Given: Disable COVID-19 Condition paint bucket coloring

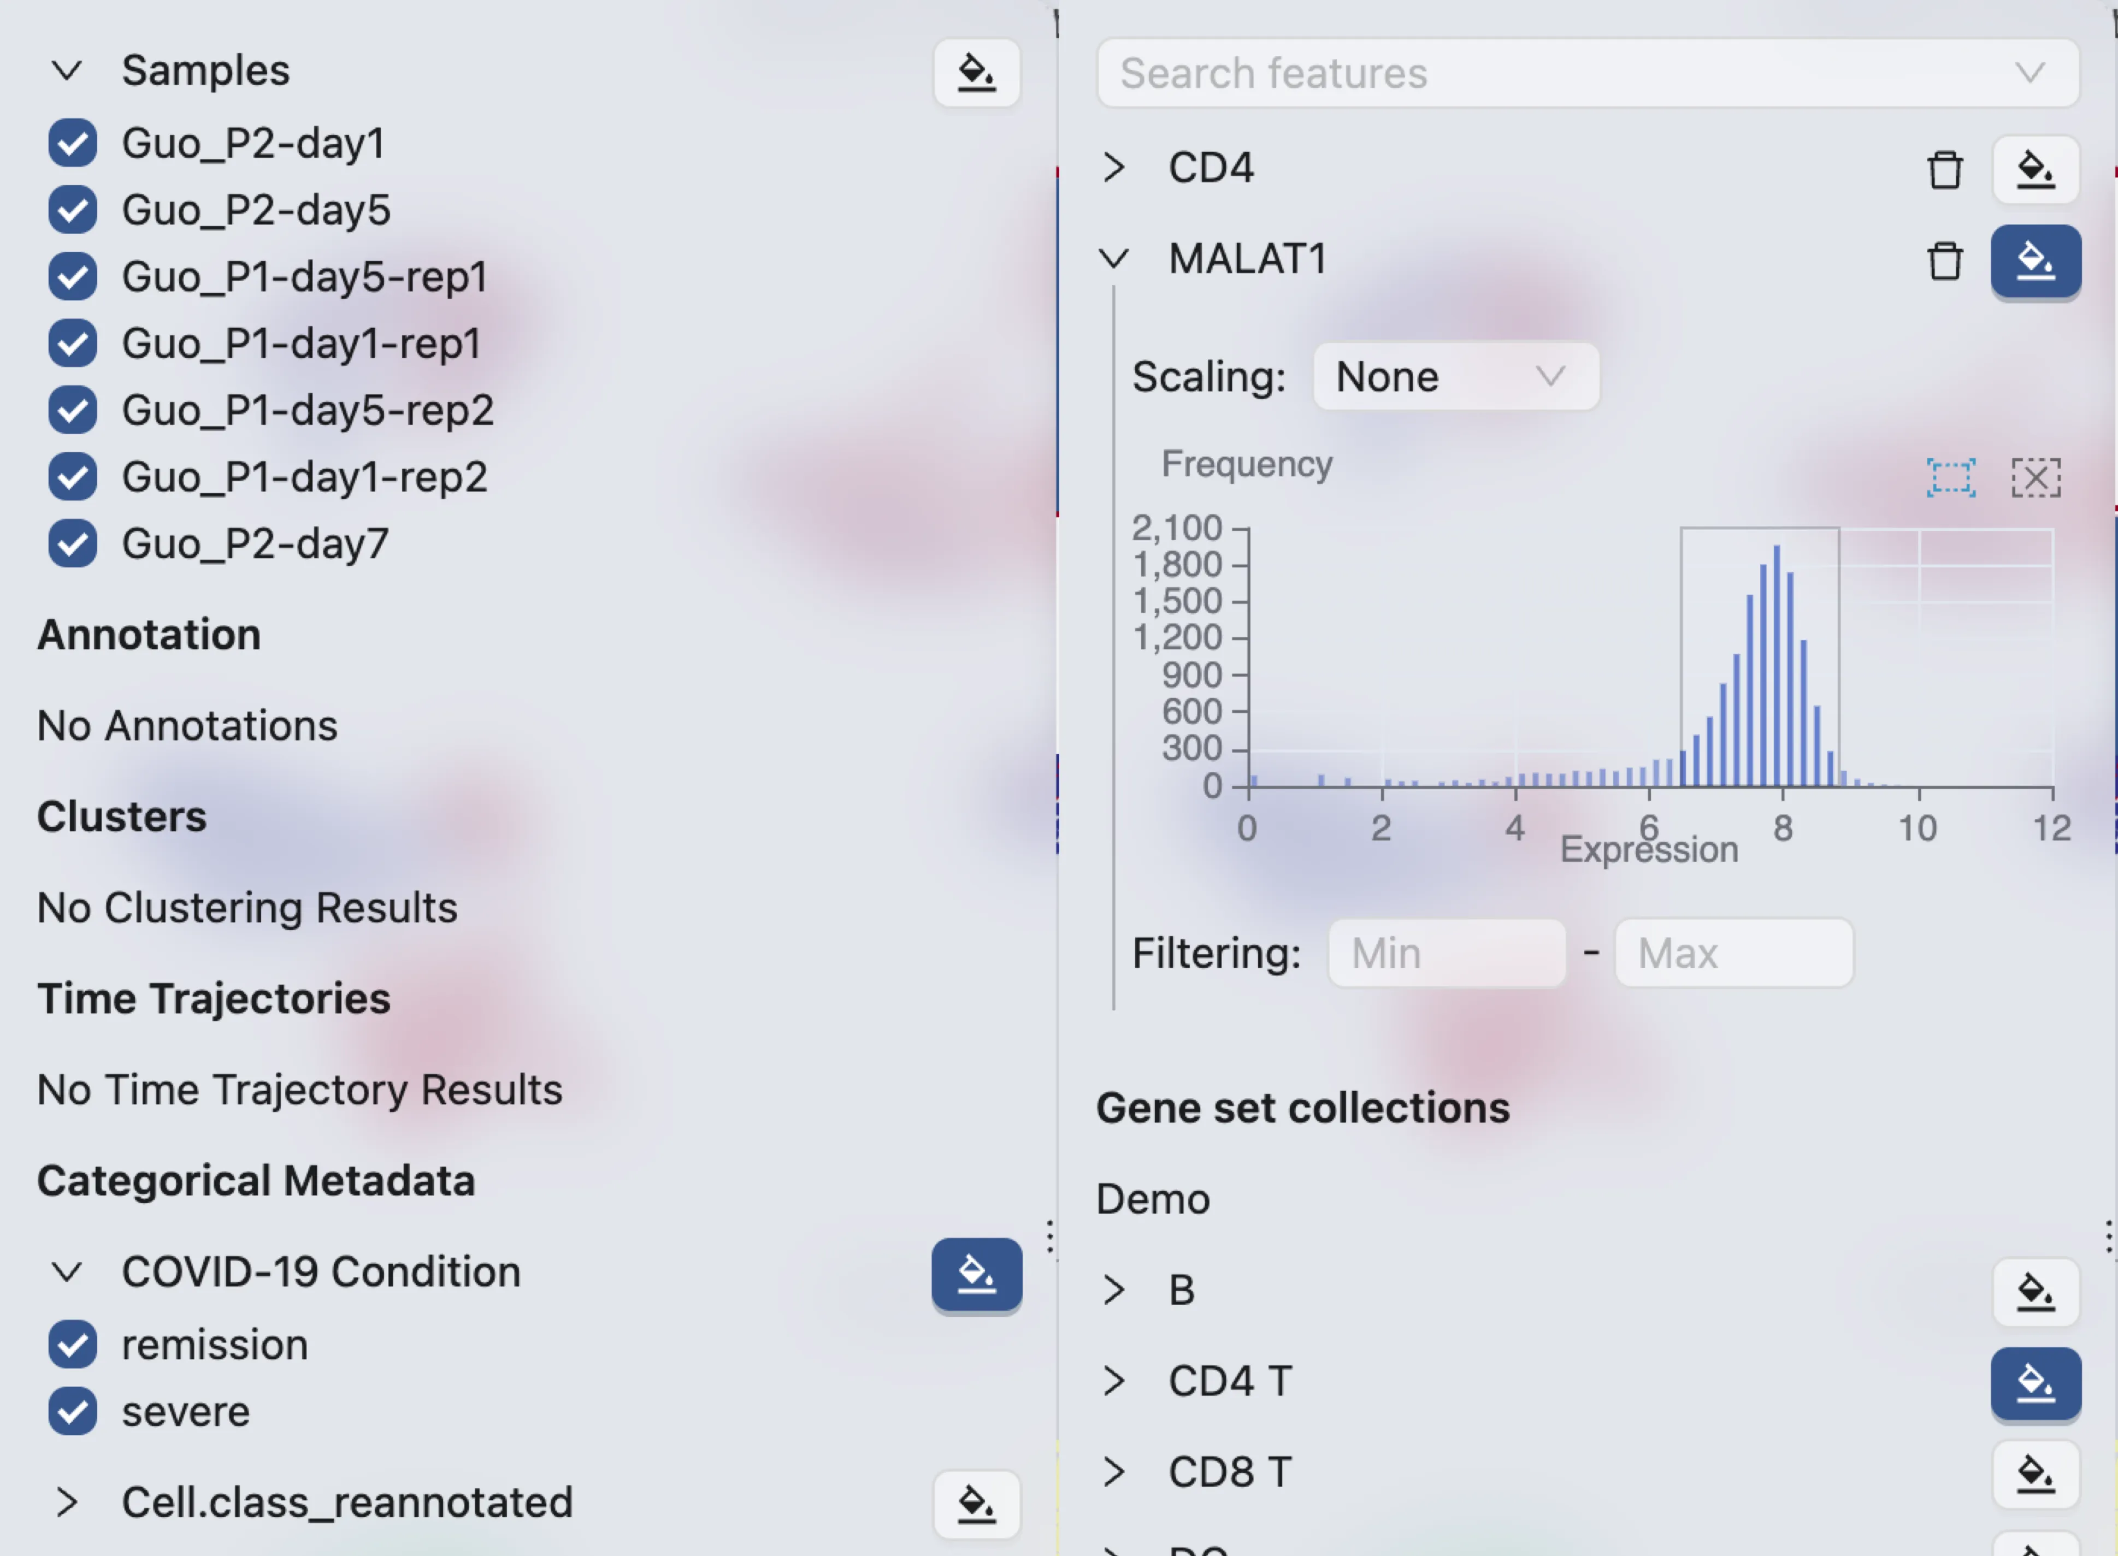Looking at the screenshot, I should [x=976, y=1274].
